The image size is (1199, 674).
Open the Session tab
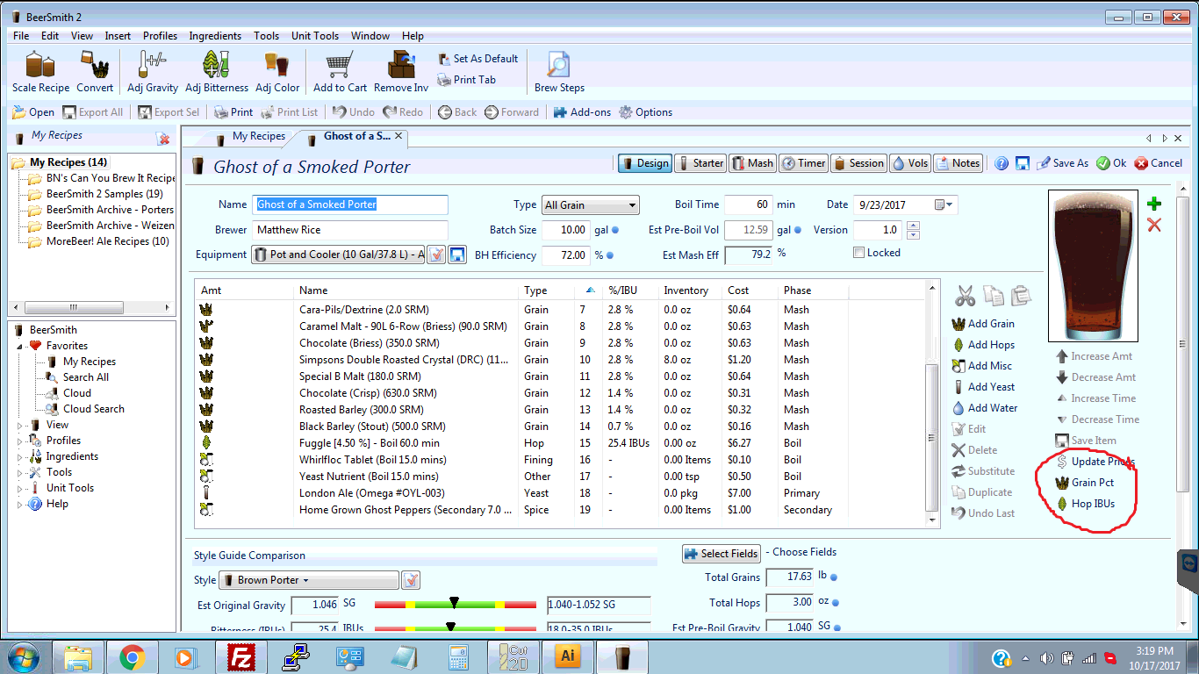(x=858, y=163)
